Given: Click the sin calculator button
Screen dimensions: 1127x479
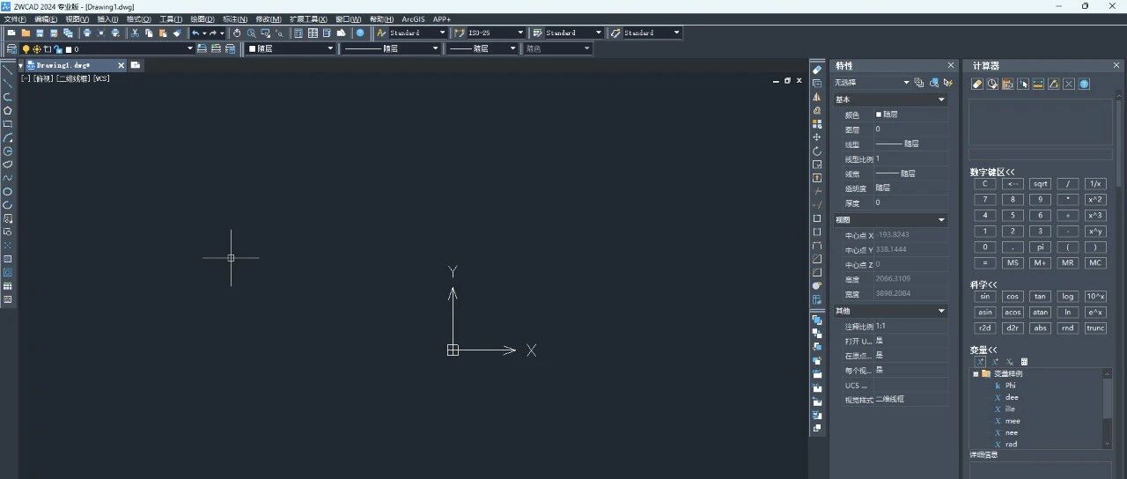Looking at the screenshot, I should [x=985, y=297].
